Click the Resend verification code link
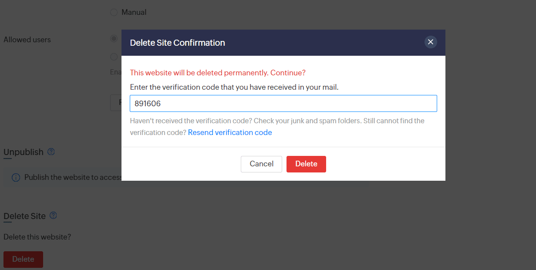Screen dimensions: 536x270 click(x=230, y=132)
